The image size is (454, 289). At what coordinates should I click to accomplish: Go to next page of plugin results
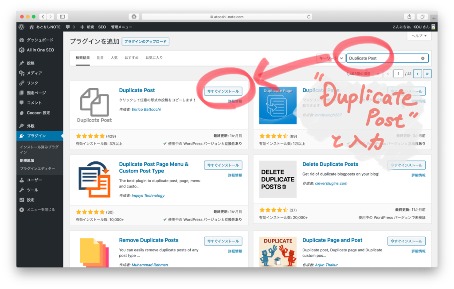(417, 74)
